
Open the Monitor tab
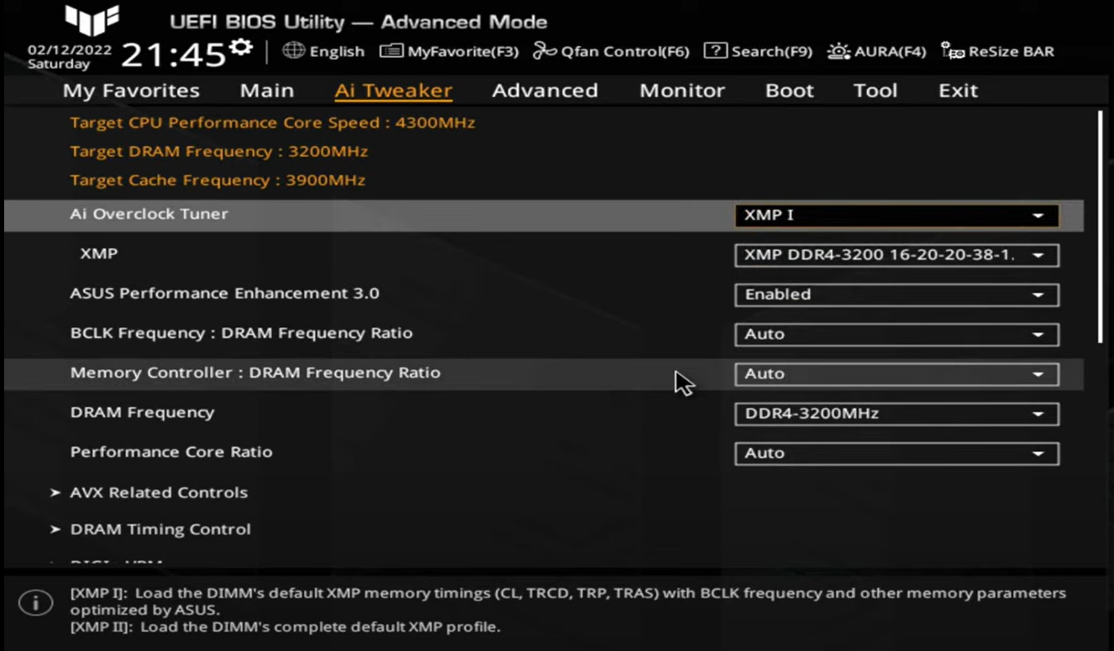click(x=682, y=91)
